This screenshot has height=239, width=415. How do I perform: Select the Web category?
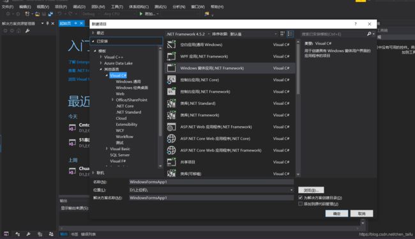(120, 94)
